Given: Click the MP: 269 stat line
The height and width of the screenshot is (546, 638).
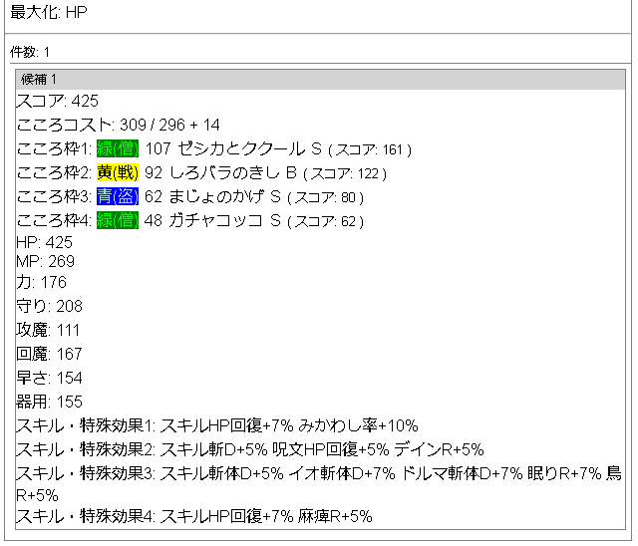Looking at the screenshot, I should 45,261.
